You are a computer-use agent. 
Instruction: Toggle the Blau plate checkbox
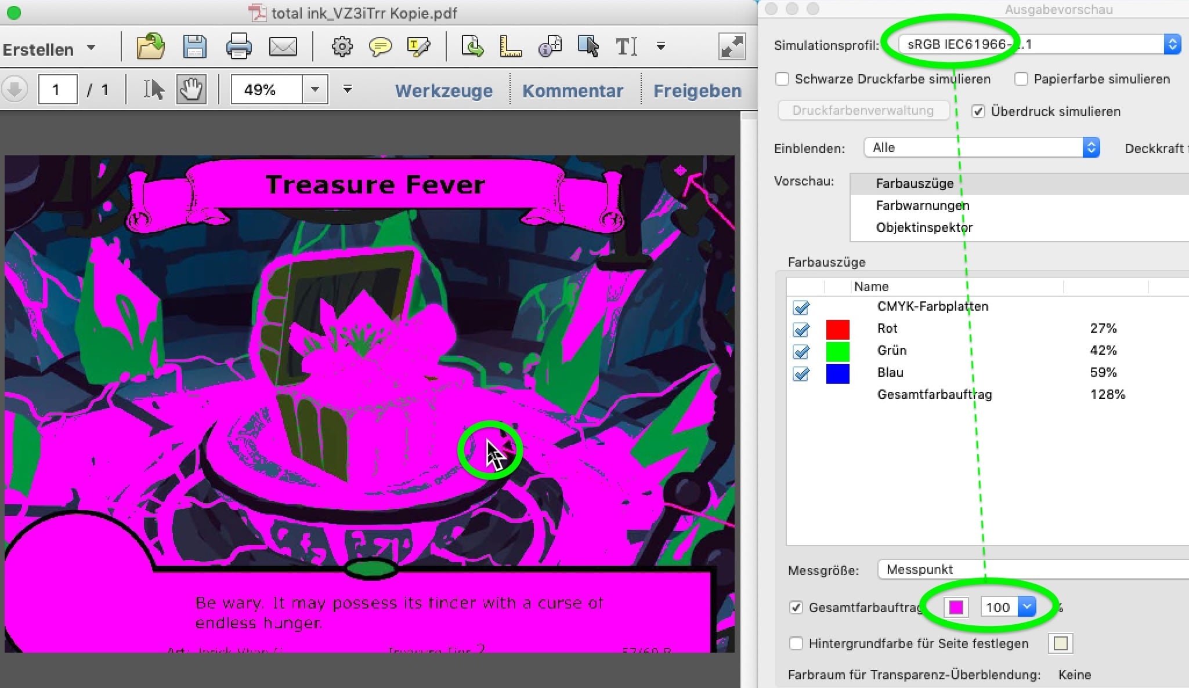click(x=801, y=373)
